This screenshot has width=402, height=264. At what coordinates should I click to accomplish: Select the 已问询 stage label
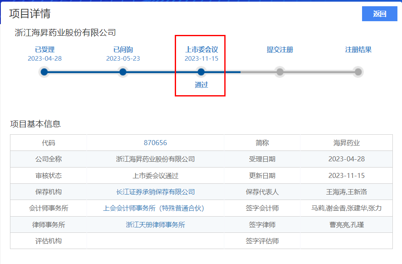tap(123, 50)
